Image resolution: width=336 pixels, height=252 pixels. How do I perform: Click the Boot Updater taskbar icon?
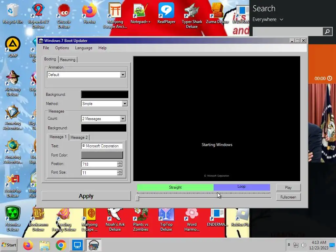coord(94,245)
